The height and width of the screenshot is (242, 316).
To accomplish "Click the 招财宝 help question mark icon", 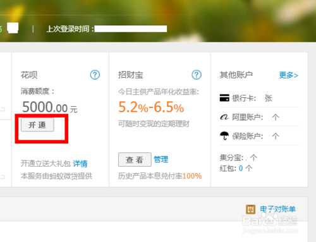I will tap(197, 75).
